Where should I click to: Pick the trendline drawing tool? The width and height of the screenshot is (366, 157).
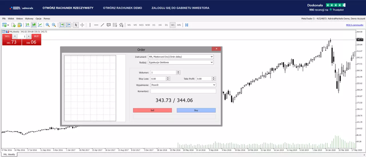(102, 25)
